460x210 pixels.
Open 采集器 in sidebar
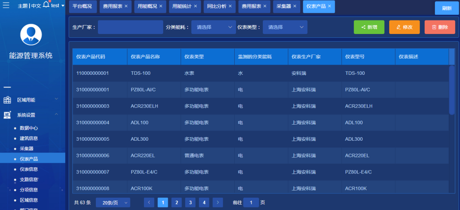pyautogui.click(x=26, y=148)
